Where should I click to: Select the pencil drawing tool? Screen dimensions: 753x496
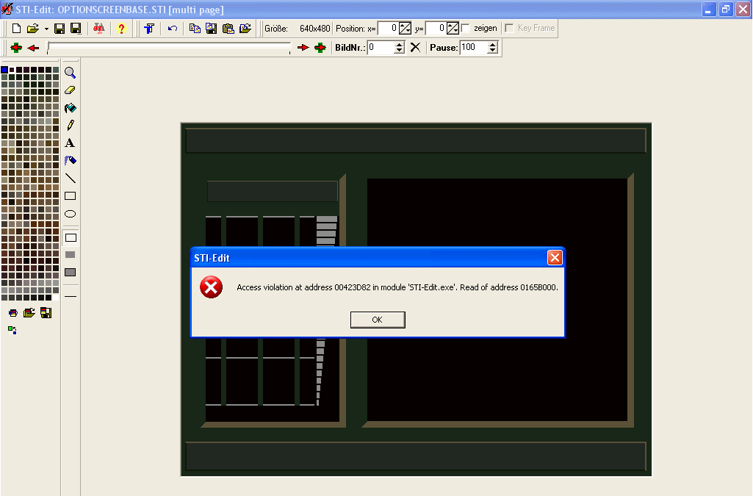coord(71,126)
